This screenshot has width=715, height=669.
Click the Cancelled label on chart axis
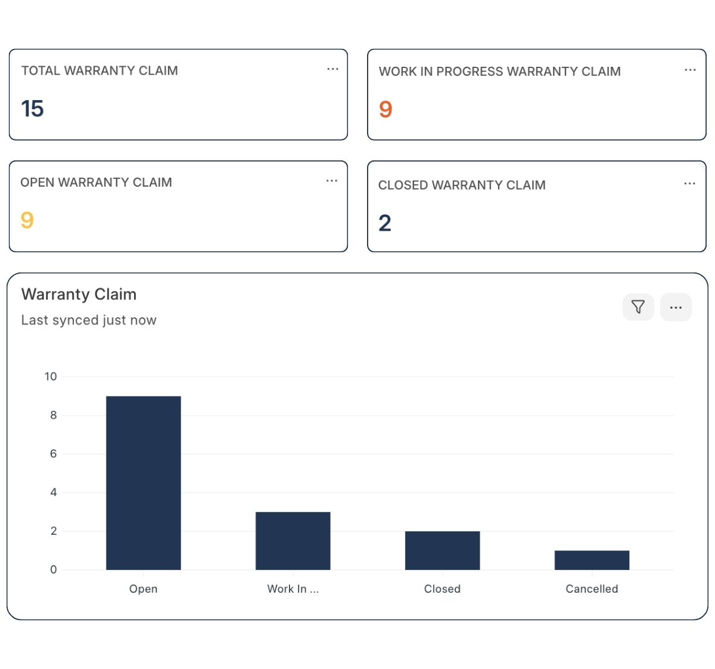(592, 589)
